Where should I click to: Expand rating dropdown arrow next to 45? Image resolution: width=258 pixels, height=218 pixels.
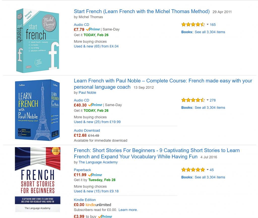(208, 170)
